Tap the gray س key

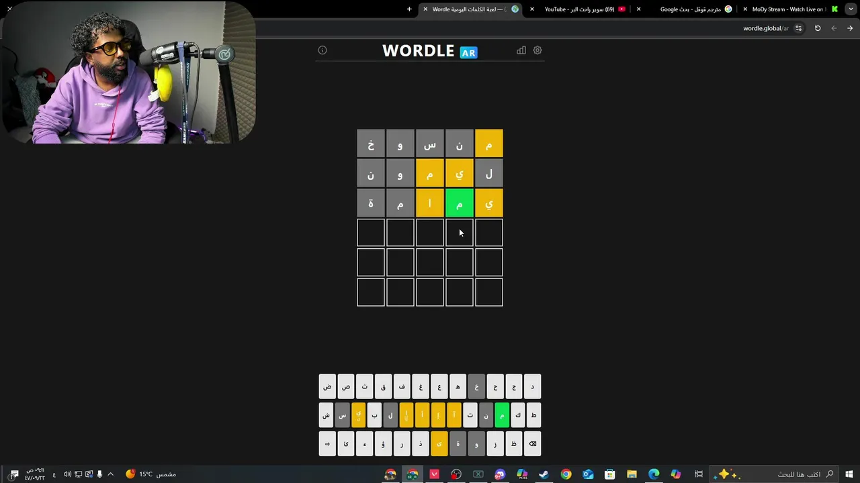click(342, 415)
